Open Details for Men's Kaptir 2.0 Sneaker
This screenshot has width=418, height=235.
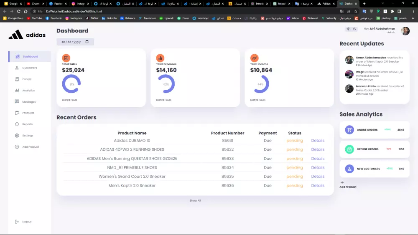pyautogui.click(x=318, y=185)
